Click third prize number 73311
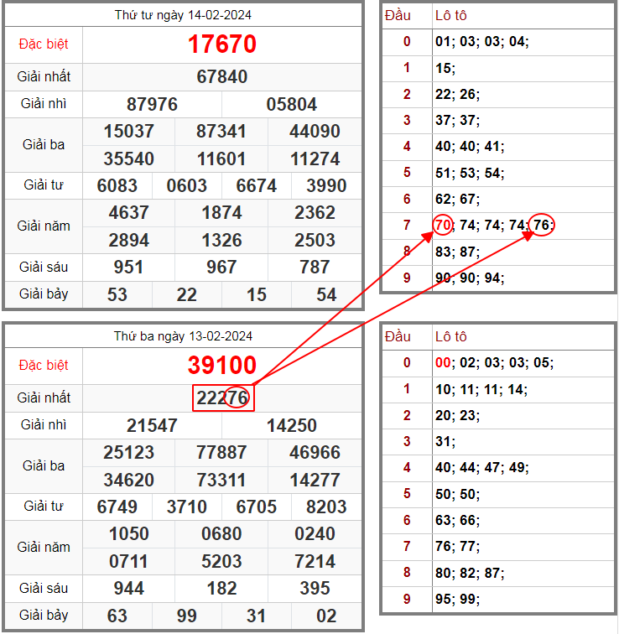 point(222,481)
